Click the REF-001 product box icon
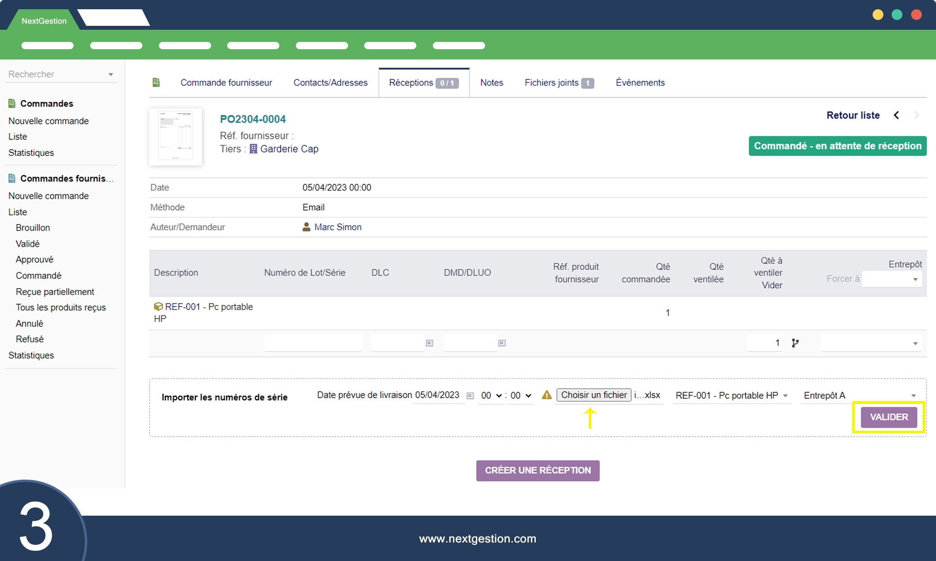Screen dimensions: 936x561 [x=158, y=307]
